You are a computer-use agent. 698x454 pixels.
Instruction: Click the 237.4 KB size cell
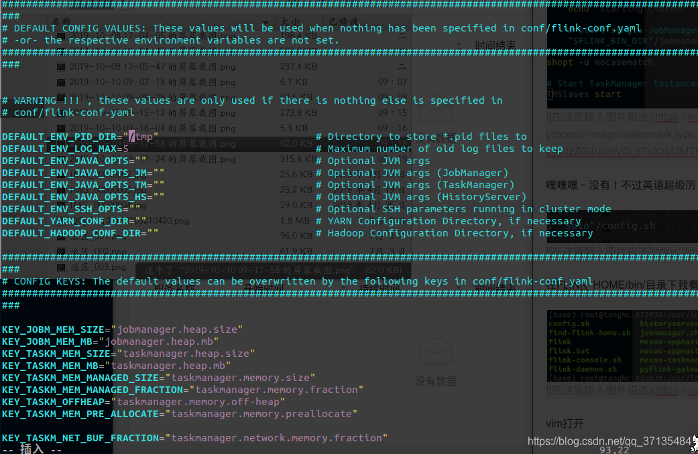click(298, 67)
